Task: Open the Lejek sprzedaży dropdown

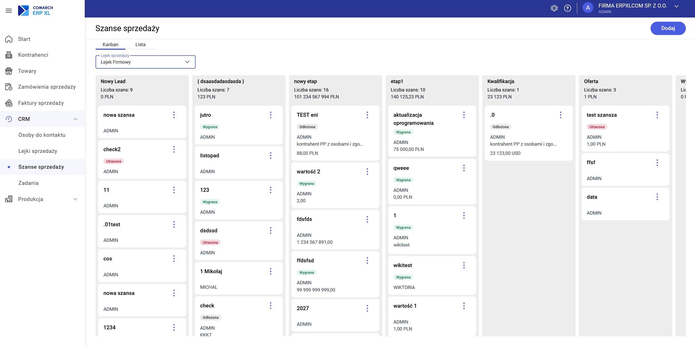Action: (x=145, y=62)
